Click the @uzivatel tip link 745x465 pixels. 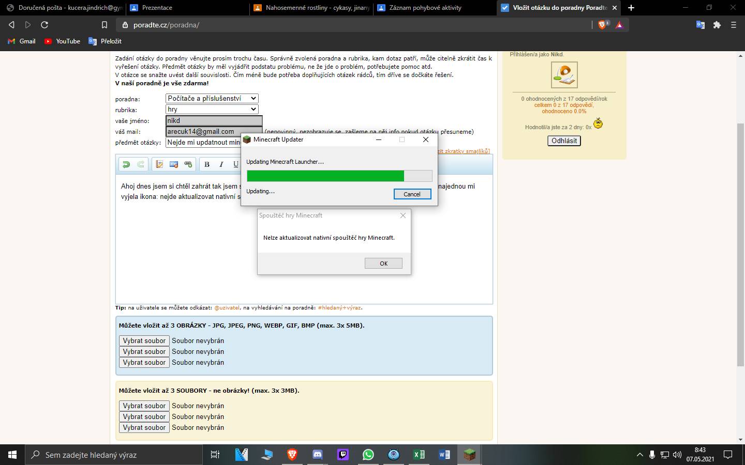[x=227, y=307]
